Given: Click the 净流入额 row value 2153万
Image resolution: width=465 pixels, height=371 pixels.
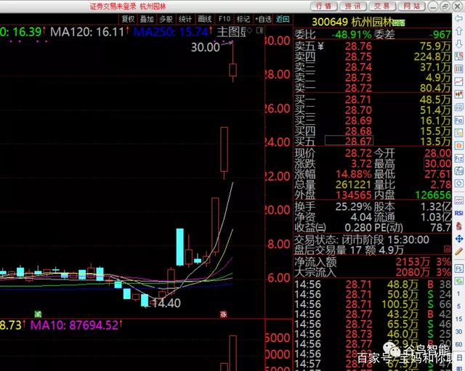Looking at the screenshot, I should (x=412, y=262).
